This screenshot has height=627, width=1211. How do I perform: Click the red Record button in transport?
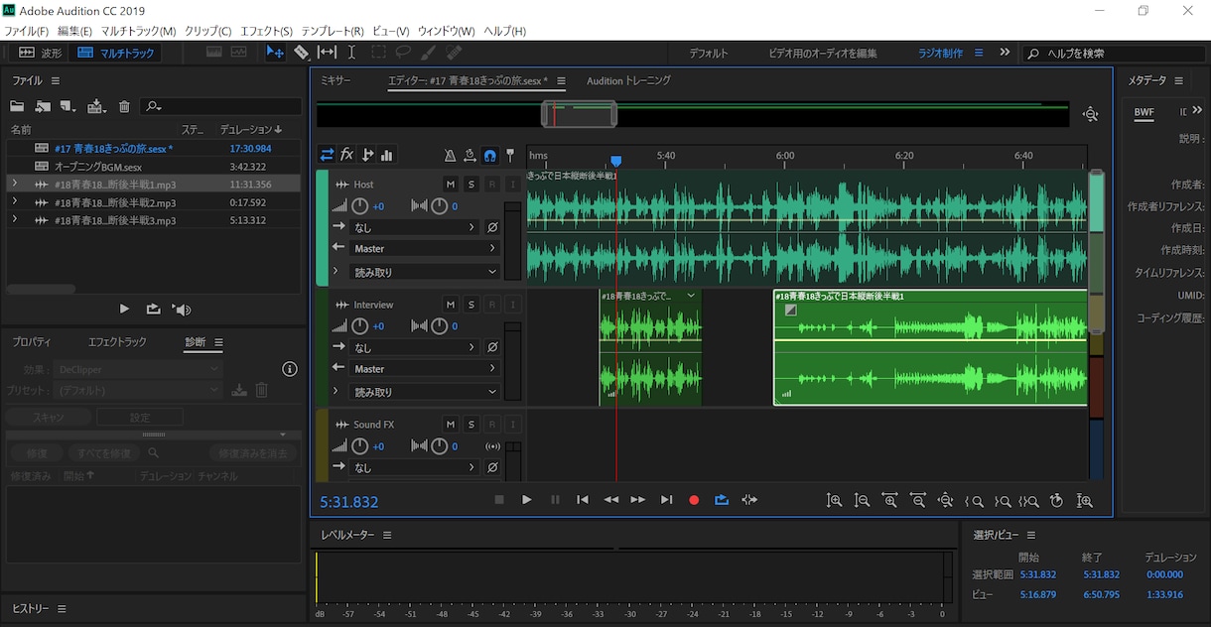pos(694,500)
